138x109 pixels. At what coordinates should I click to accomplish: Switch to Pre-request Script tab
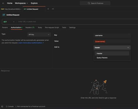[x=52, y=27]
